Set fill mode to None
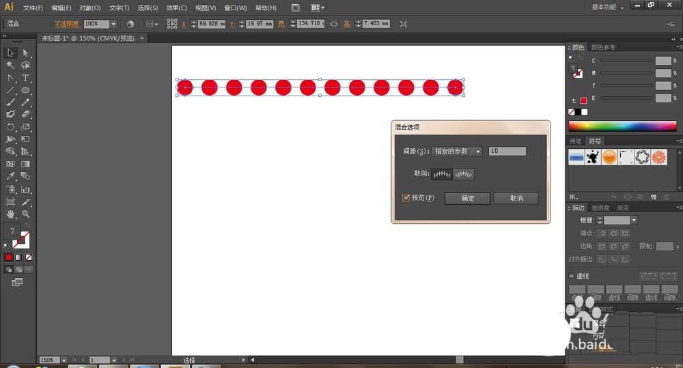This screenshot has width=683, height=368. tap(29, 257)
